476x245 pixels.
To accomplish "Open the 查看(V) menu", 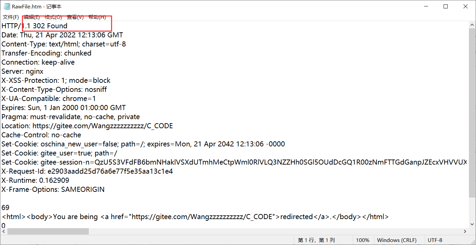I will (75, 17).
